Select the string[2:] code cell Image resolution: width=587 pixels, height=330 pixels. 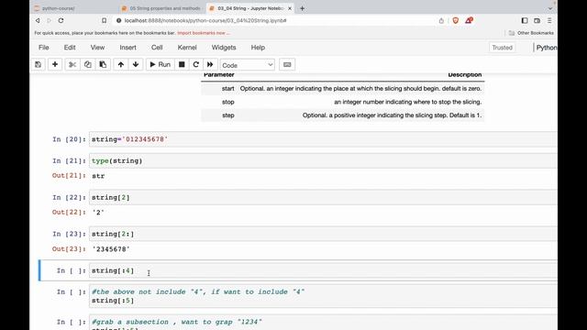(x=323, y=234)
